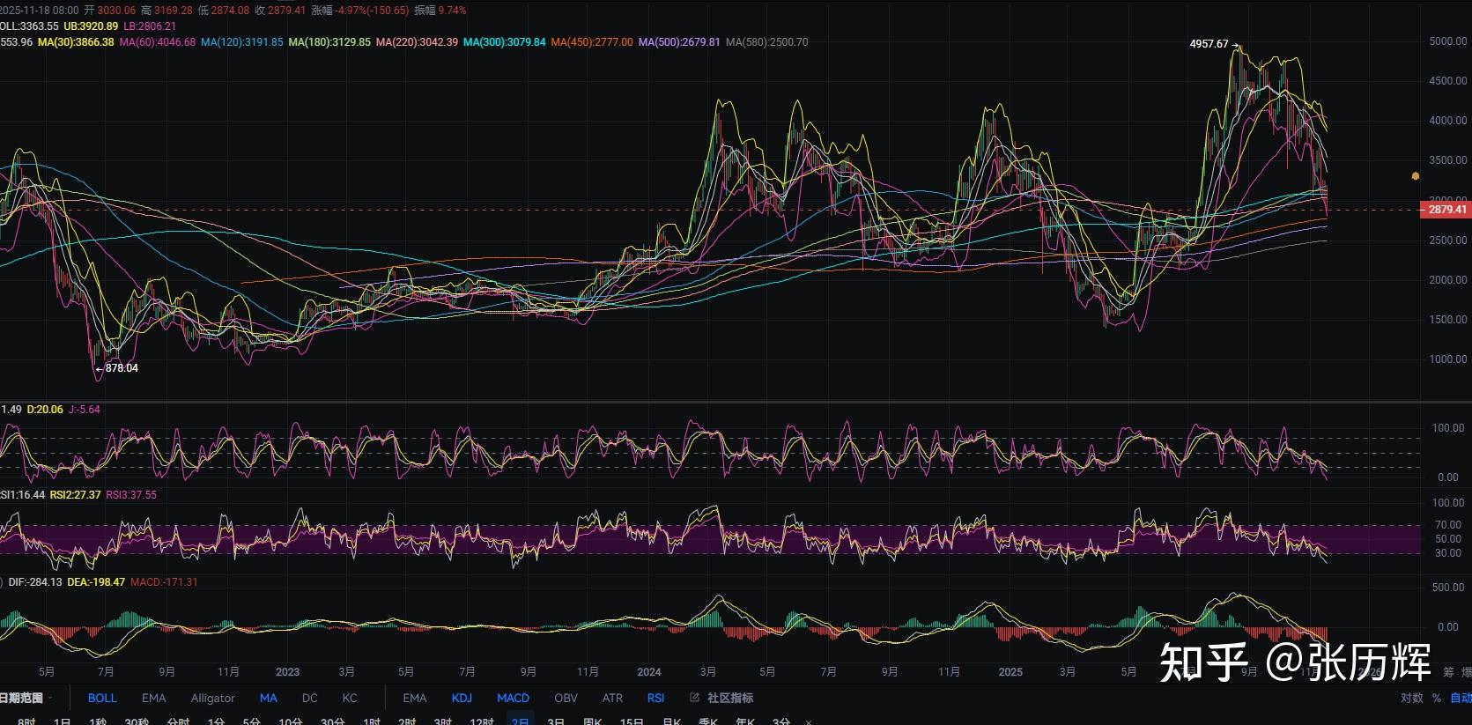Click the KDJ D:20.06 value label
1472x725 pixels.
tap(45, 410)
